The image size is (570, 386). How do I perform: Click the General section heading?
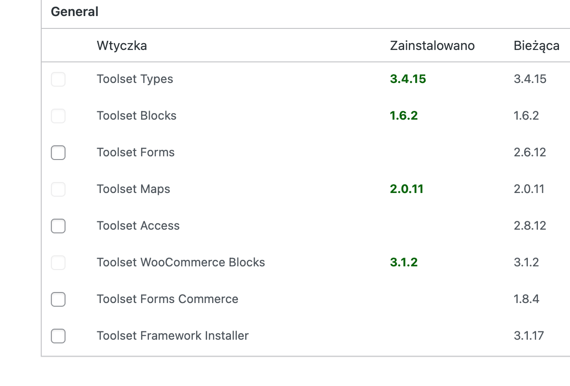75,11
